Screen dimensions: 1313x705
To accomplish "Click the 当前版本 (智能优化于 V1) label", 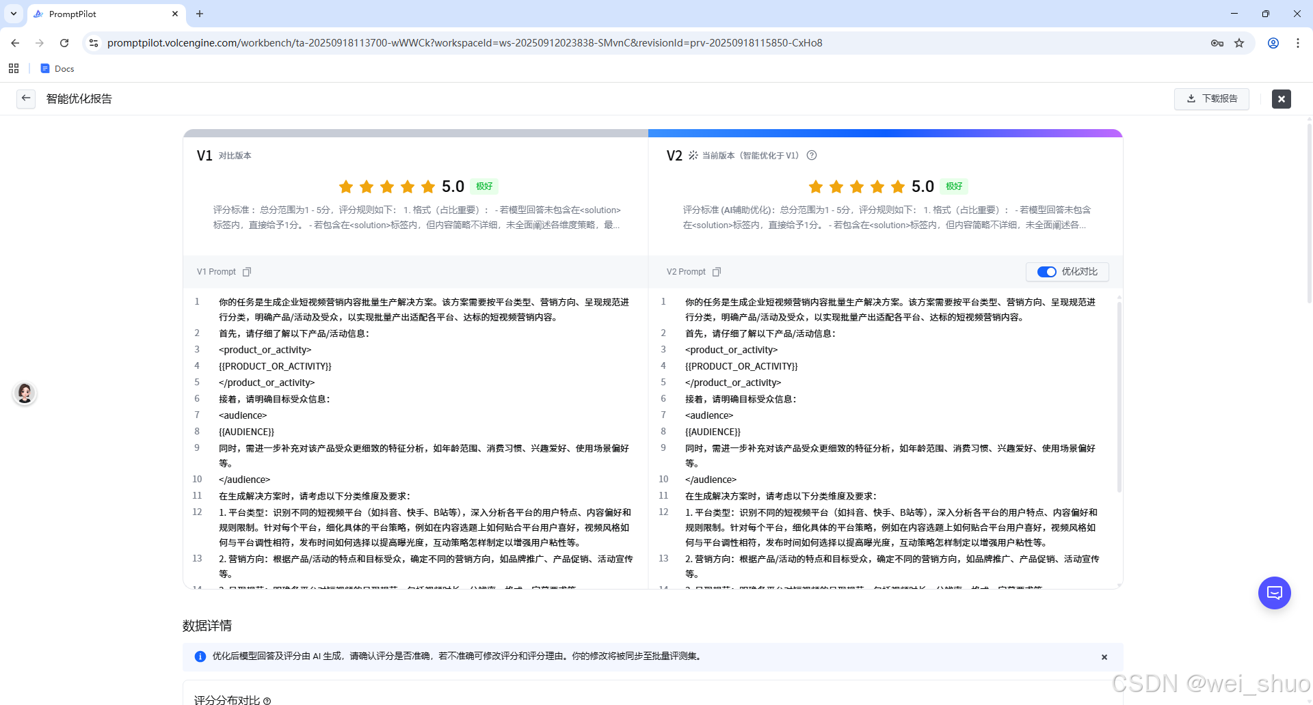I will click(x=750, y=156).
